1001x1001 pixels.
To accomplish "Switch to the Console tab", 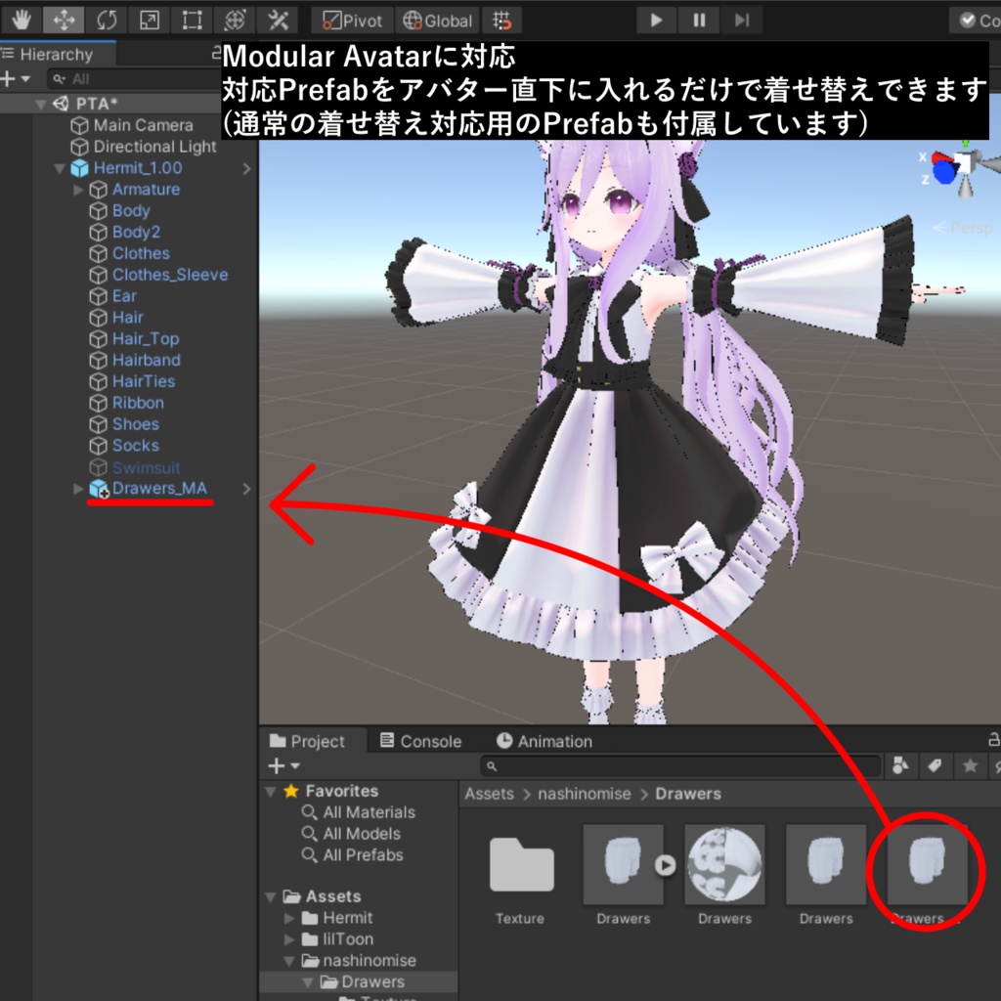I will point(420,741).
